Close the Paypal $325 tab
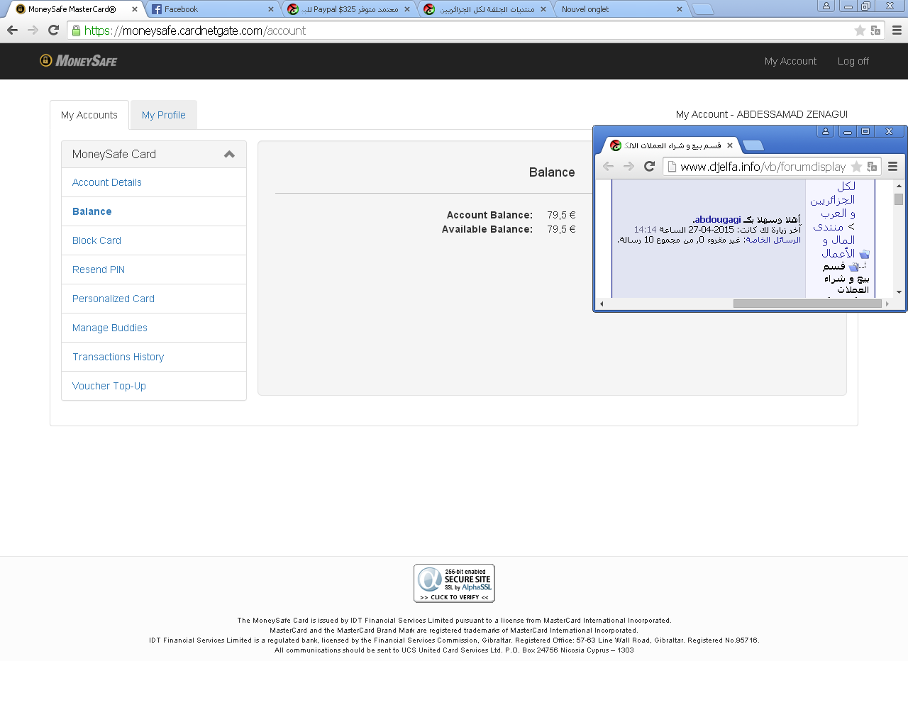The image size is (908, 705). click(x=407, y=9)
